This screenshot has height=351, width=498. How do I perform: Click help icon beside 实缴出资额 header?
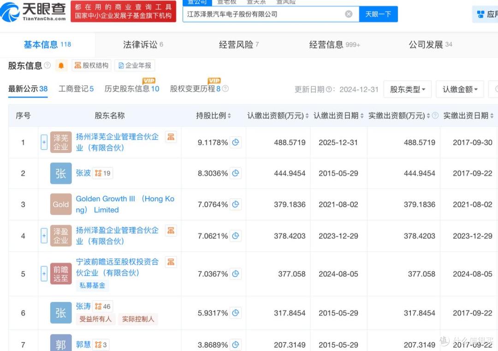coord(435,115)
